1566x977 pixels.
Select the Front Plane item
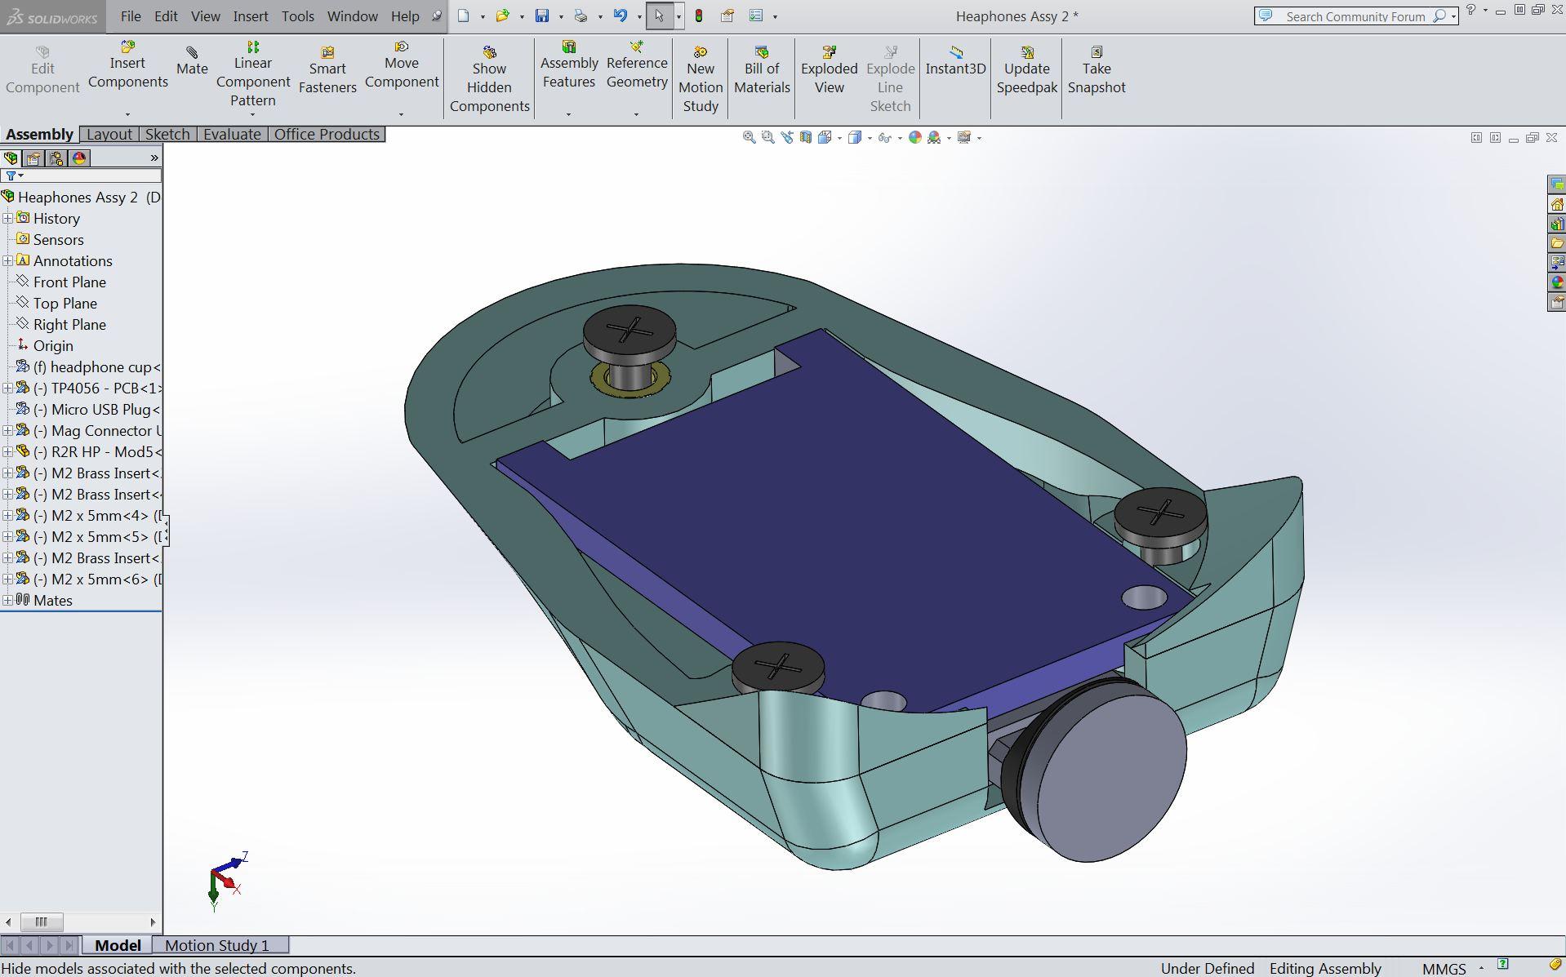click(69, 282)
